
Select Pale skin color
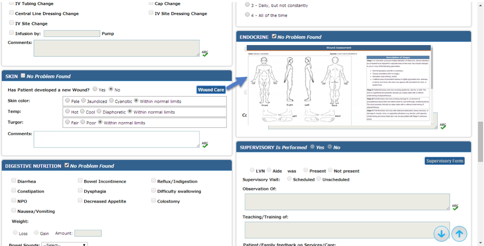click(x=67, y=101)
